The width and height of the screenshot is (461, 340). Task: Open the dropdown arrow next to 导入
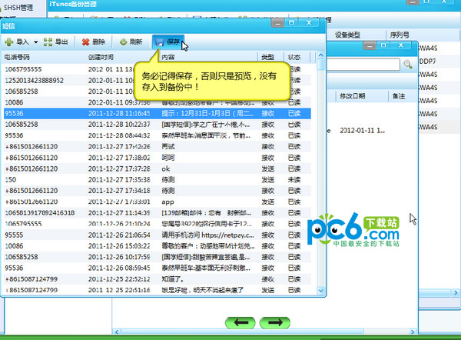tap(36, 42)
